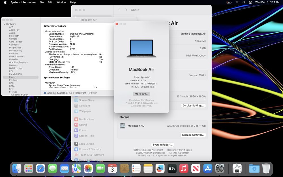Open Focus in Settings sidebar
This screenshot has height=177, width=283.
point(80,130)
